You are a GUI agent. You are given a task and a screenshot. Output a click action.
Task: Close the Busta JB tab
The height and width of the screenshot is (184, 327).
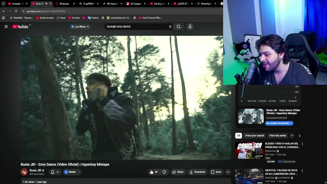(x=50, y=4)
